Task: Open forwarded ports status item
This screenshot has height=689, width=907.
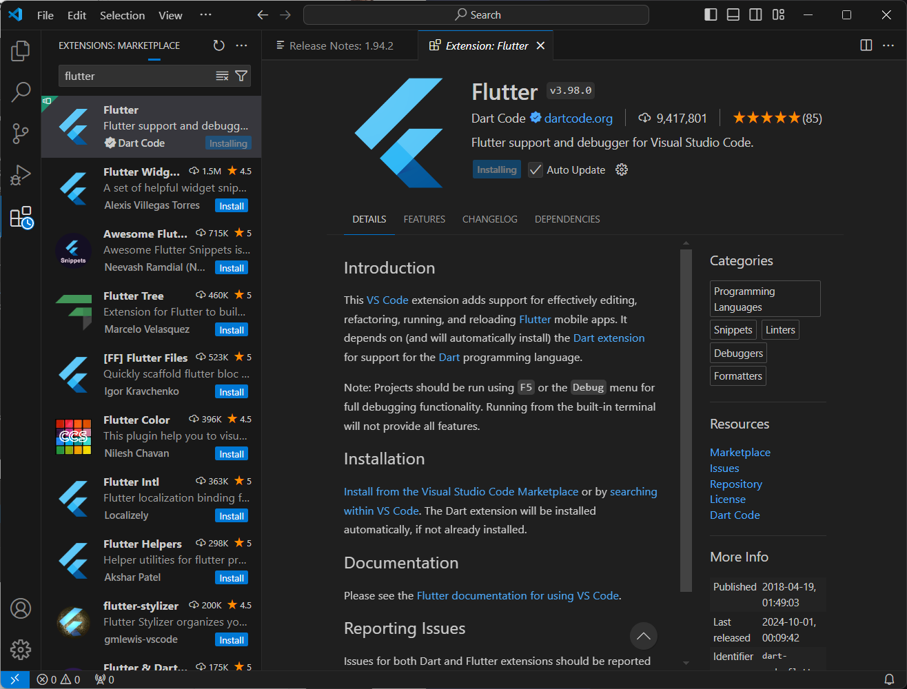Action: 105,679
